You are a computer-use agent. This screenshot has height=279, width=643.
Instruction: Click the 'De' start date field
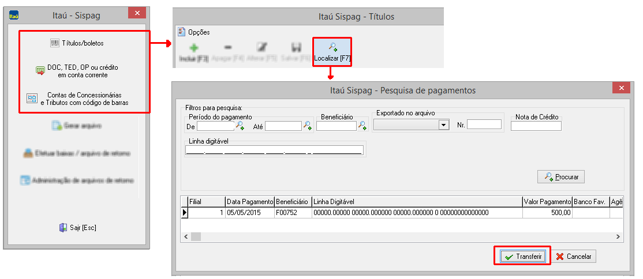215,127
